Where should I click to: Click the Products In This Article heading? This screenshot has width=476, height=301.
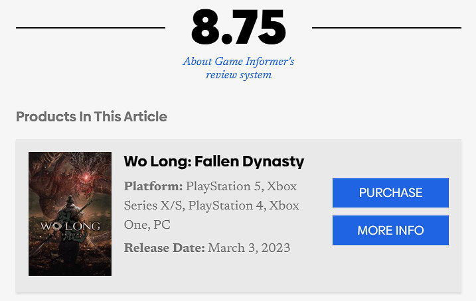92,117
